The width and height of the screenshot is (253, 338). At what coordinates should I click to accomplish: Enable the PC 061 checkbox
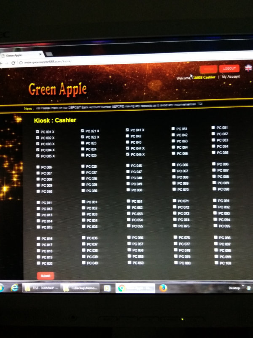pyautogui.click(x=173, y=128)
